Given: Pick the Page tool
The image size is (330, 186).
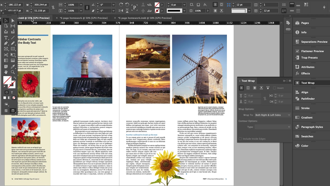Looking at the screenshot, I should point(6,26).
